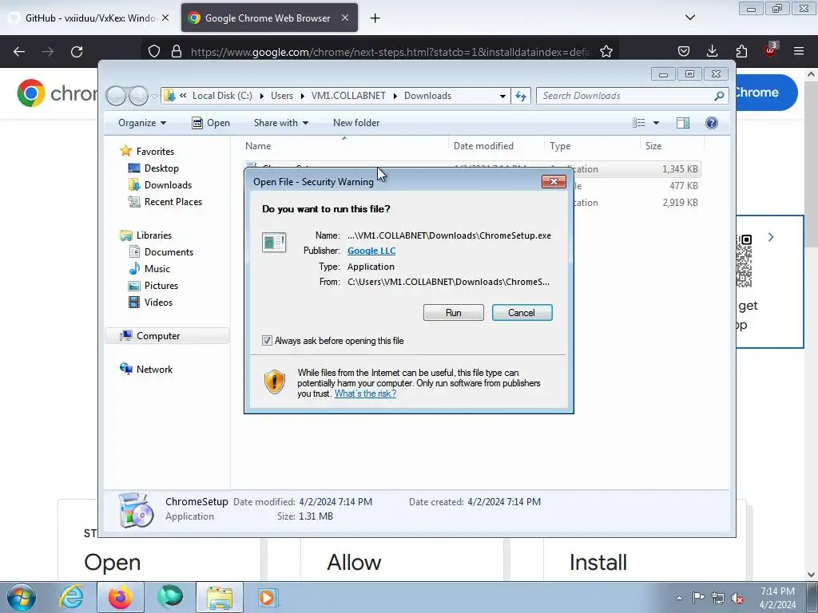Launch Internet Explorer from taskbar
Screen dimensions: 818x613
(x=71, y=597)
